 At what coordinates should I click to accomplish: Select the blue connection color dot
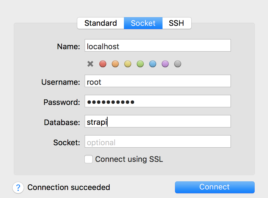(x=152, y=64)
